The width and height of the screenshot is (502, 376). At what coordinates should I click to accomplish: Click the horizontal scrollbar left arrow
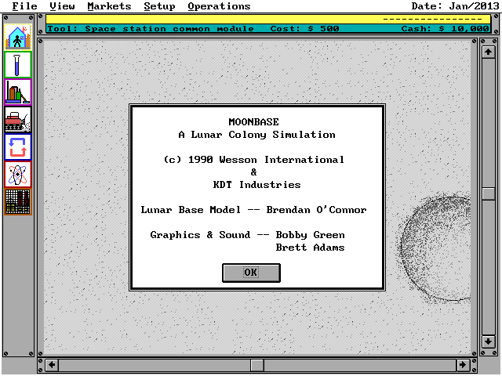52,365
